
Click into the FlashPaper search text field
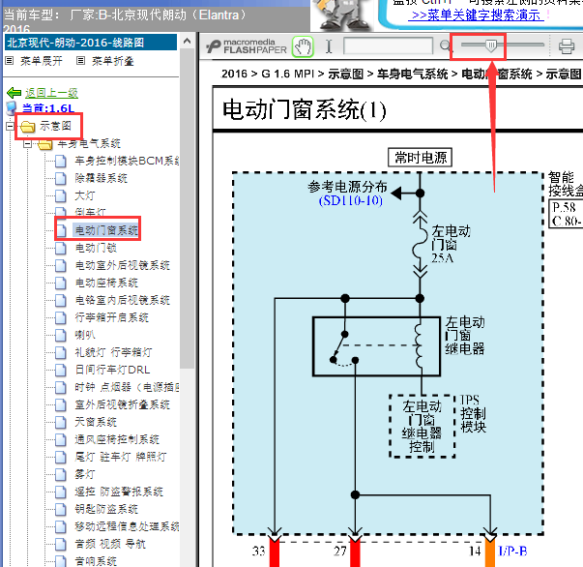pos(388,46)
